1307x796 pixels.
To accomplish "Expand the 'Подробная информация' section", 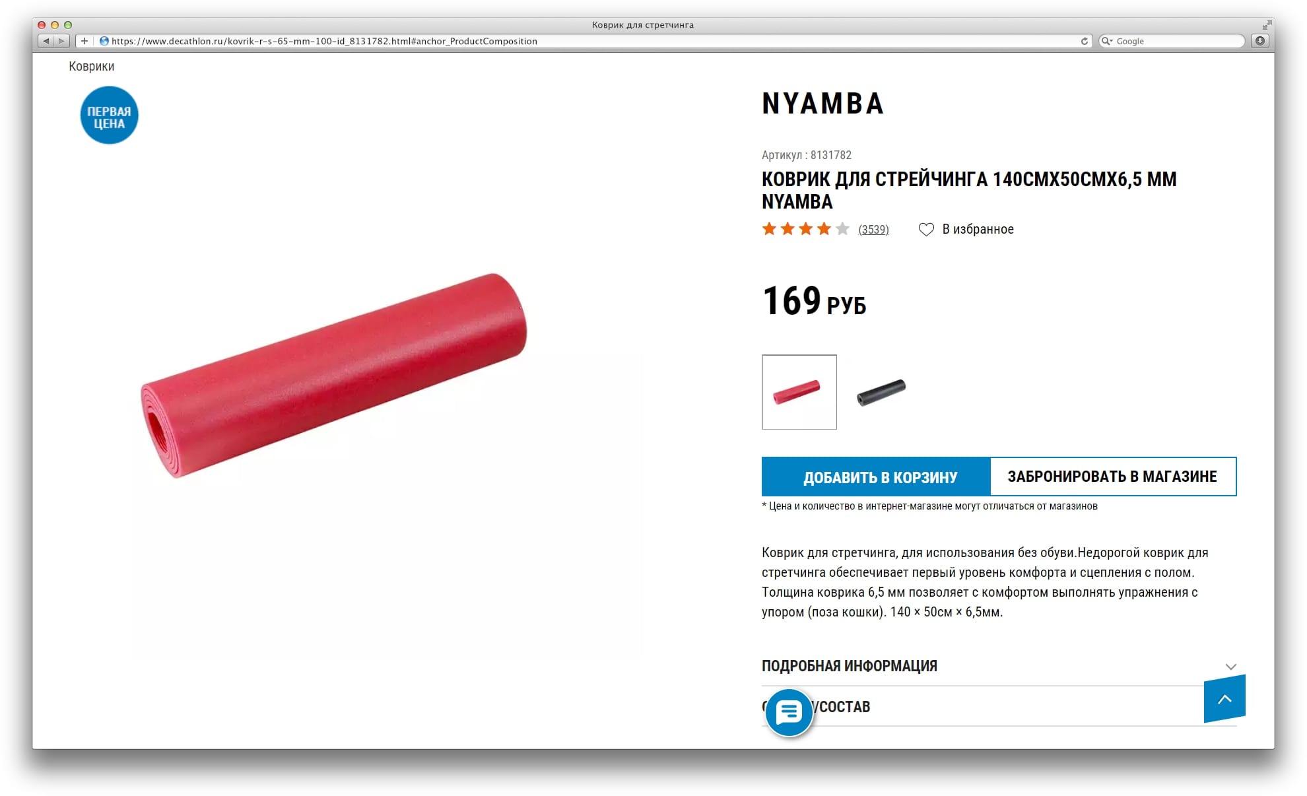I will click(x=999, y=666).
